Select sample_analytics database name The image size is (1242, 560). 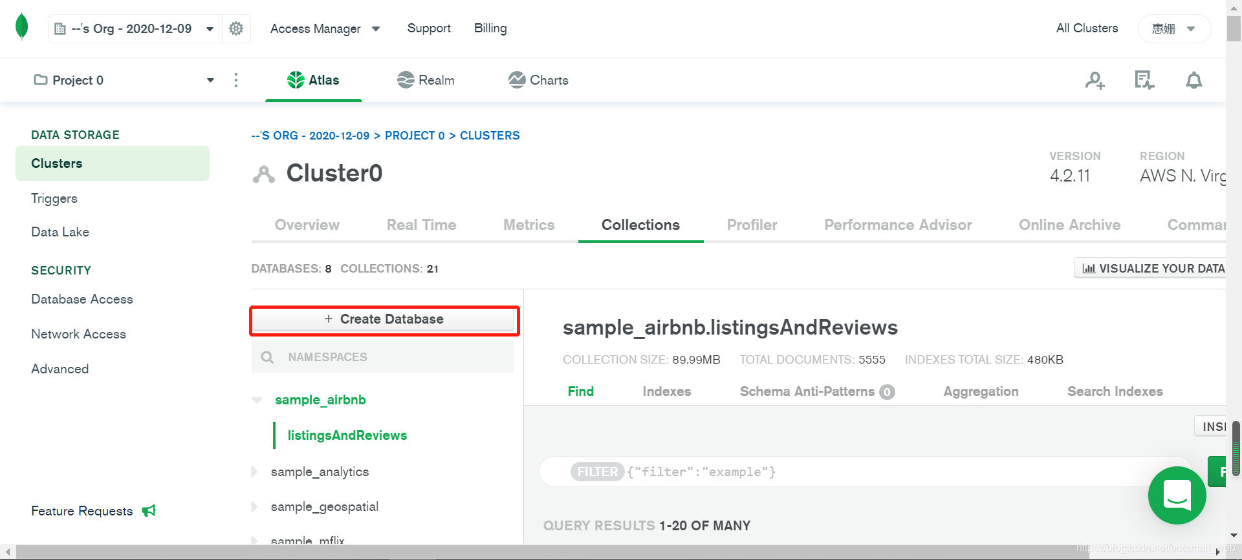tap(320, 472)
